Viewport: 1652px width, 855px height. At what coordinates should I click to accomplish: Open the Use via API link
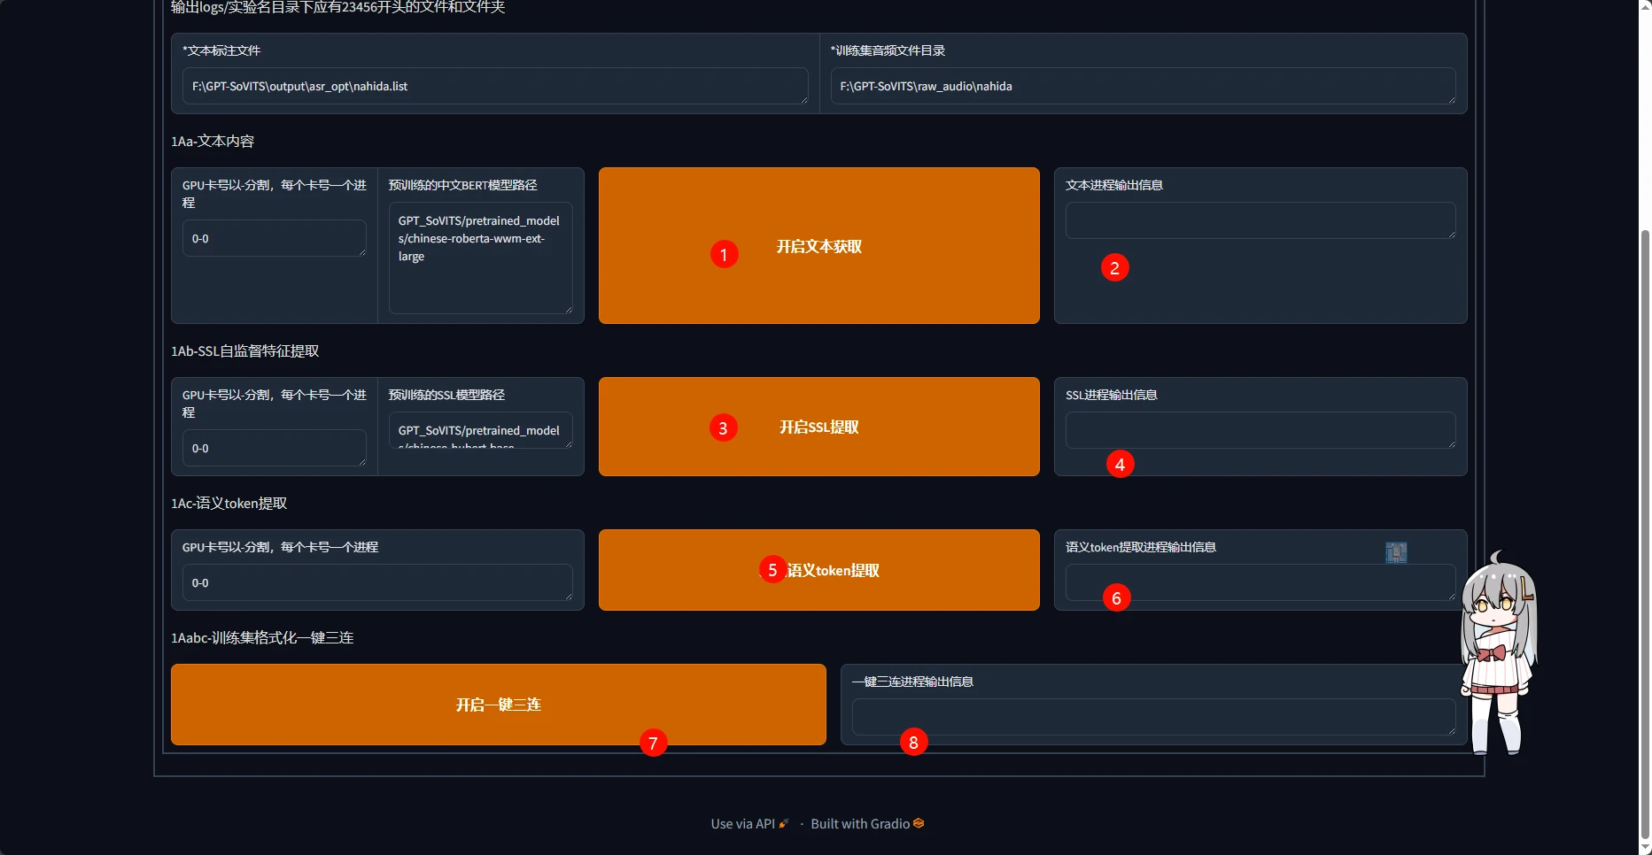tap(742, 824)
